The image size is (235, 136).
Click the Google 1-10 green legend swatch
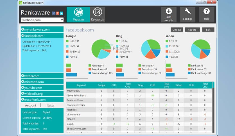pyautogui.click(x=67, y=41)
